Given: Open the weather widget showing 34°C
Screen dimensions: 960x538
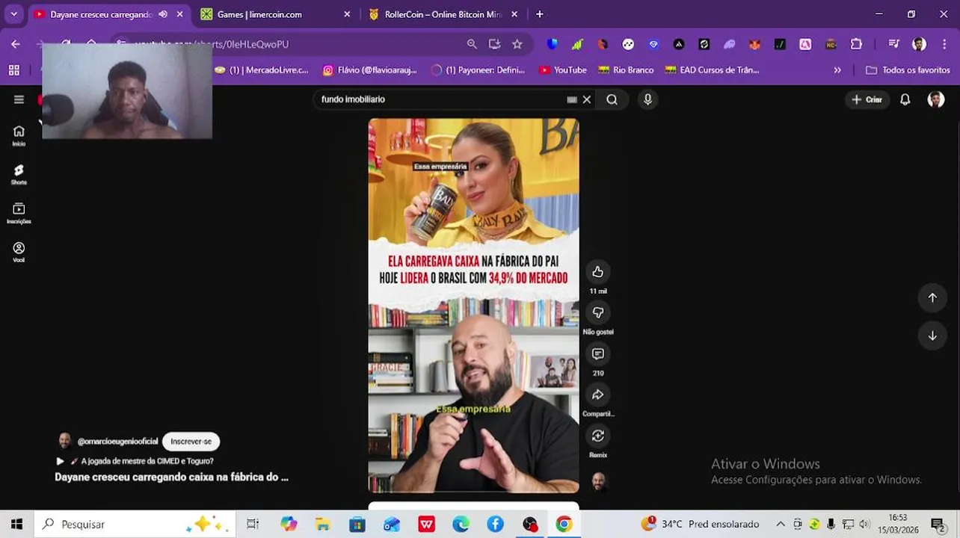Looking at the screenshot, I should pyautogui.click(x=700, y=524).
